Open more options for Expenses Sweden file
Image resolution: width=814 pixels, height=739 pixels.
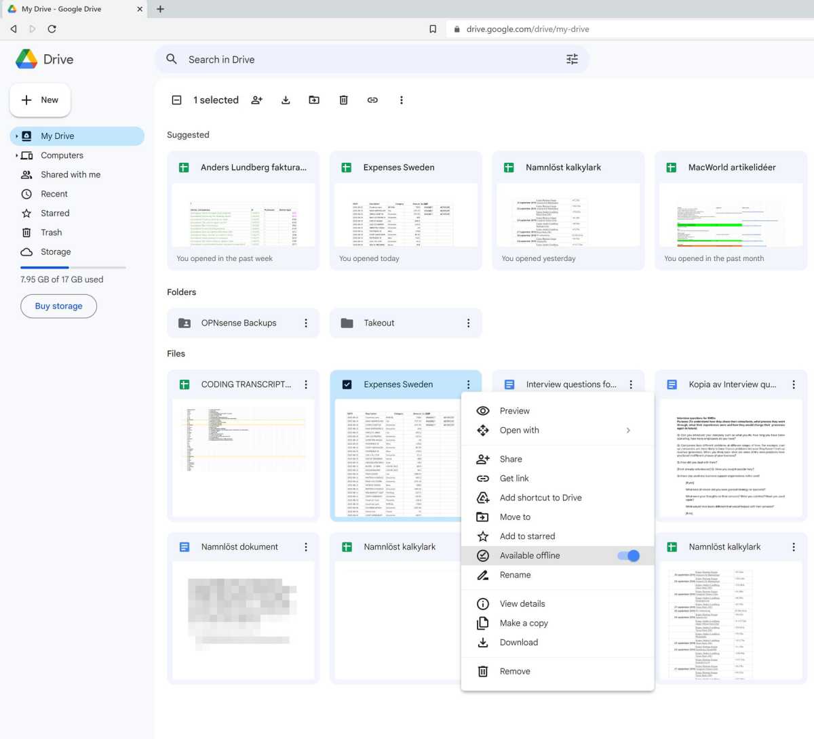coord(468,384)
